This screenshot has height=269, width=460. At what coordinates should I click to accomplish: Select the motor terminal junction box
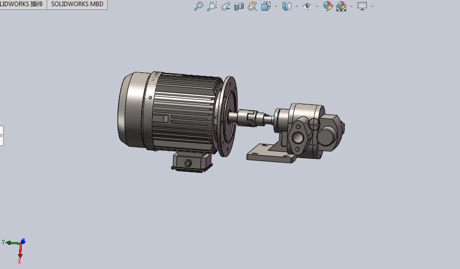(192, 162)
